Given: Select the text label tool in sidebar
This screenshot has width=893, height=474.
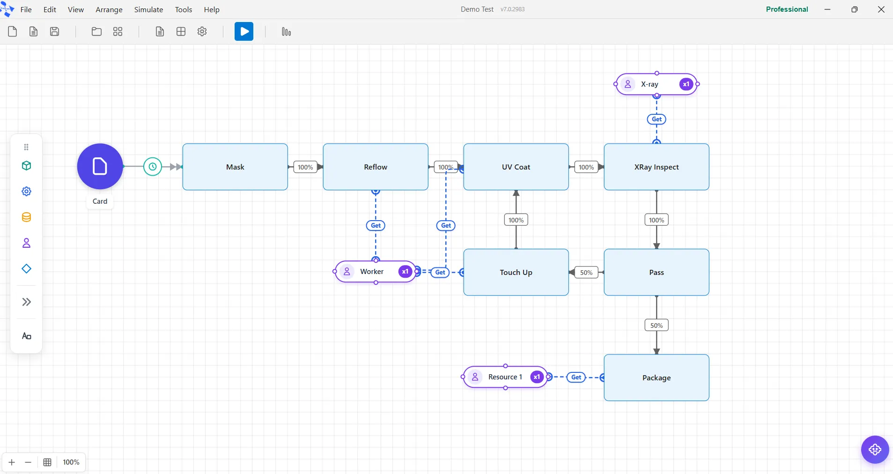Looking at the screenshot, I should click(26, 336).
